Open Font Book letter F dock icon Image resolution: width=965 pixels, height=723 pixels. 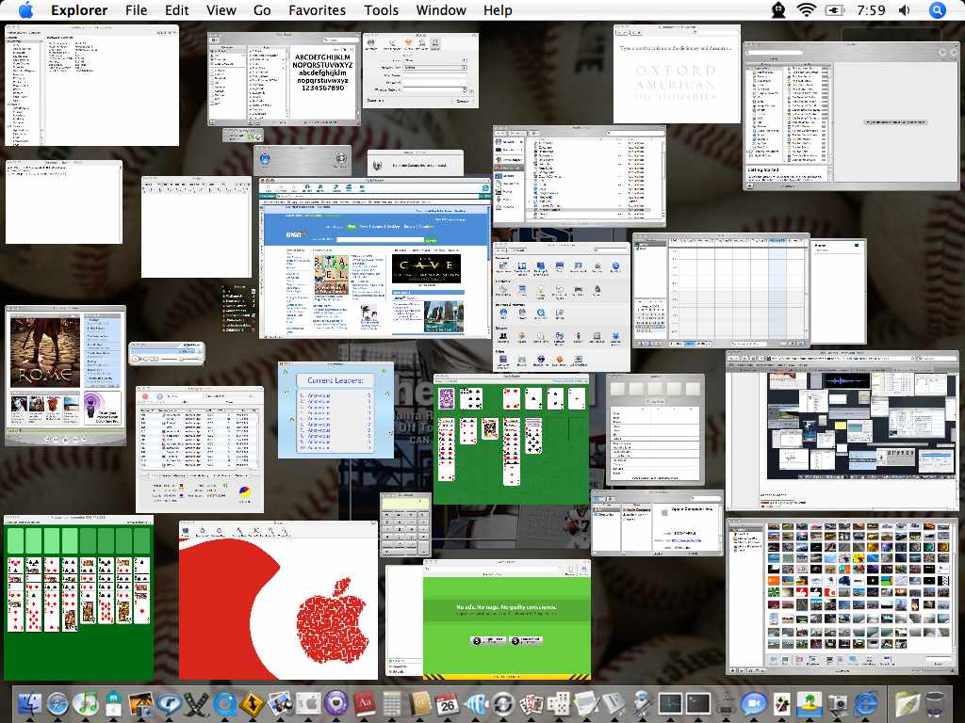coord(613,703)
